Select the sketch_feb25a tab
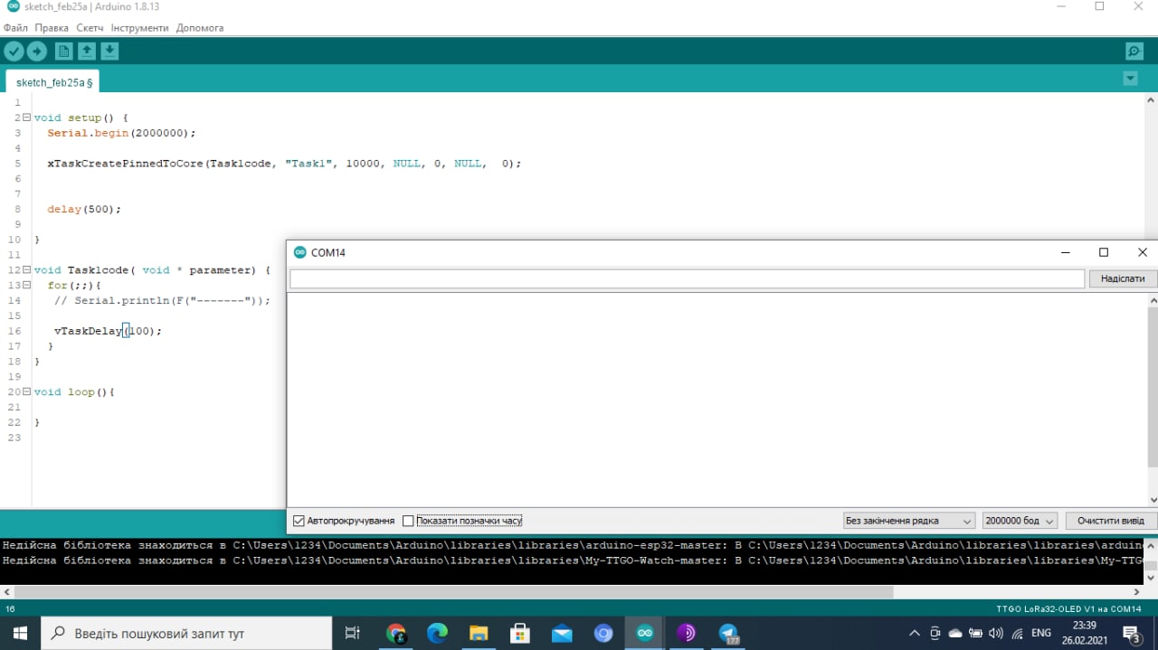 54,82
